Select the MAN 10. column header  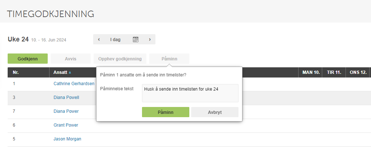311,72
